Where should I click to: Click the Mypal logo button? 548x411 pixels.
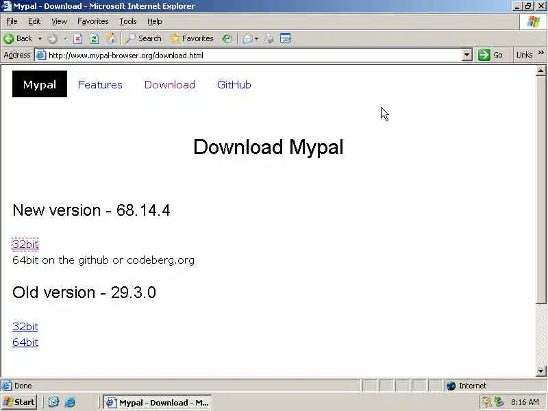click(x=40, y=84)
